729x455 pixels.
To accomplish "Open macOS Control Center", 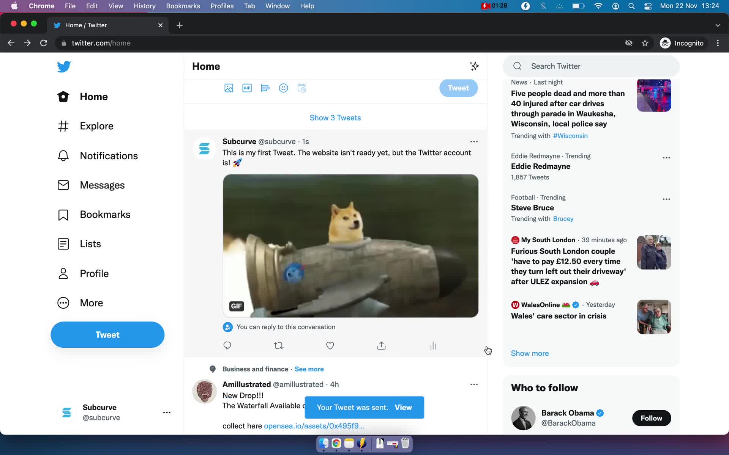I will point(648,6).
